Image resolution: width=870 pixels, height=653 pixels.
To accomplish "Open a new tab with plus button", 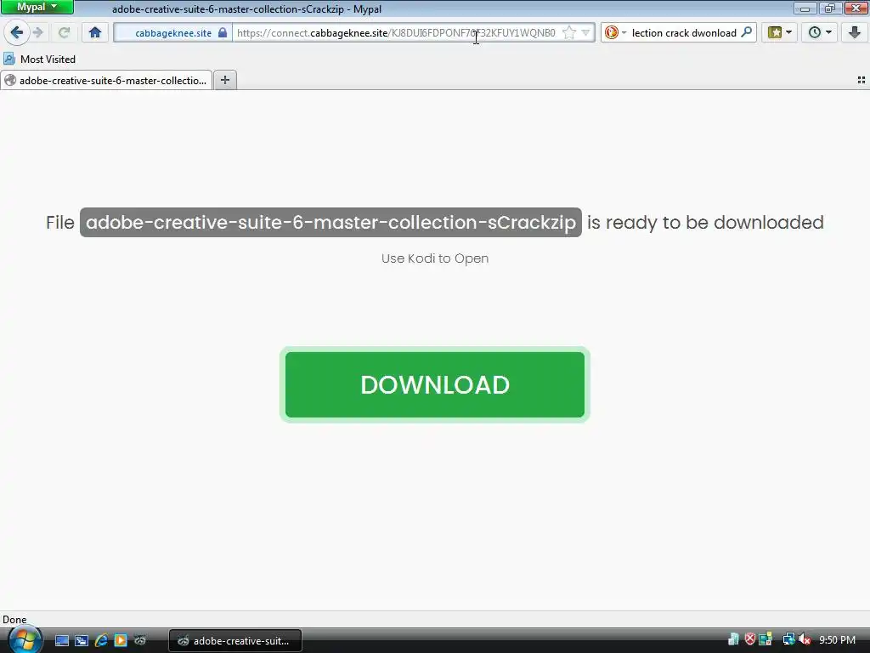I will coord(224,80).
